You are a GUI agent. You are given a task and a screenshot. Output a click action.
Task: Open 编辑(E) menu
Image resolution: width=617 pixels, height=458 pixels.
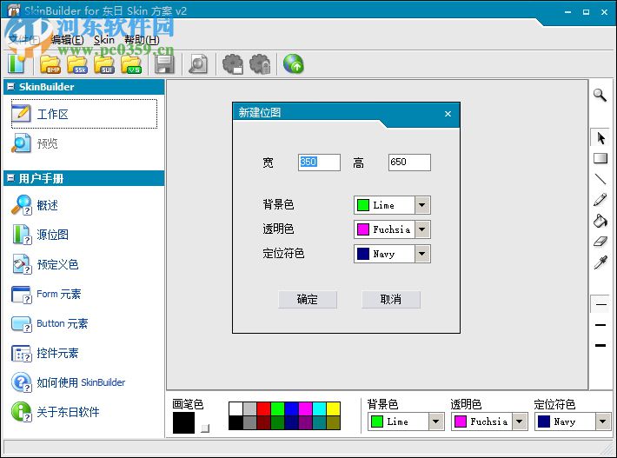tap(67, 40)
